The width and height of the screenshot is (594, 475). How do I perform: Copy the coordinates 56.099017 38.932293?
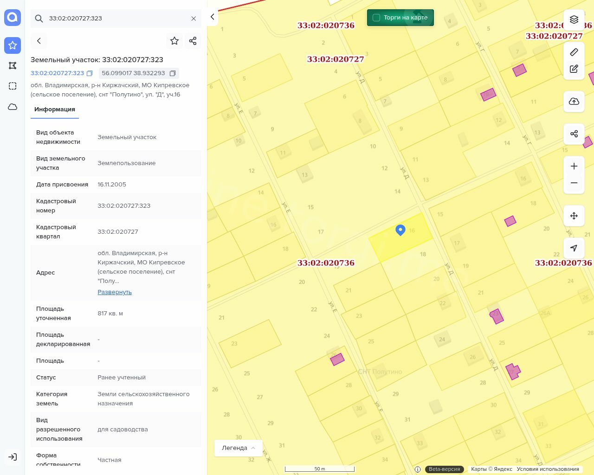(173, 73)
